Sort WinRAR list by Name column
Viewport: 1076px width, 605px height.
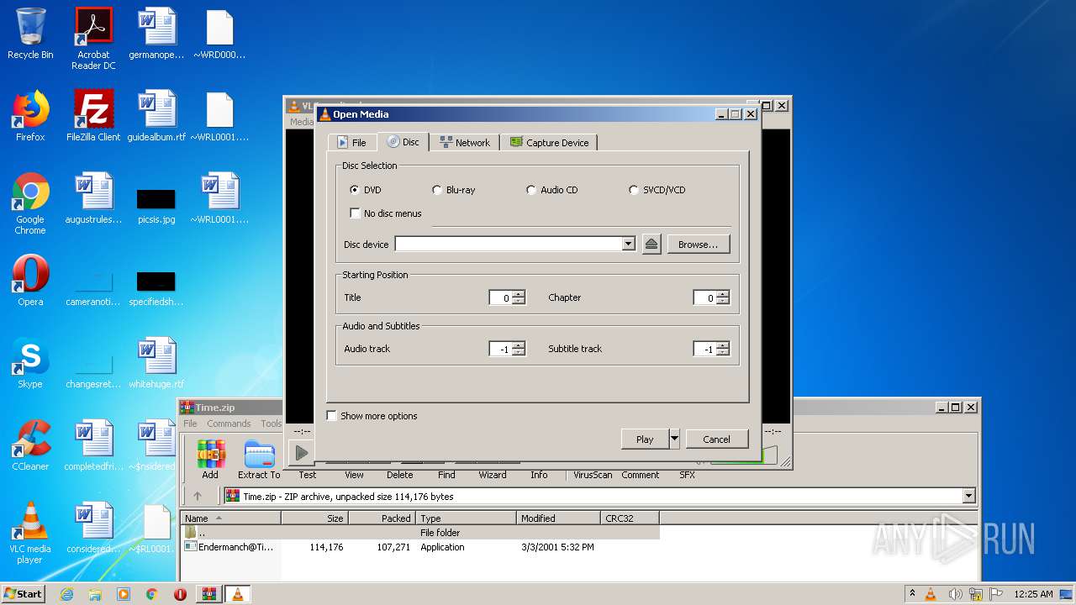coord(230,518)
